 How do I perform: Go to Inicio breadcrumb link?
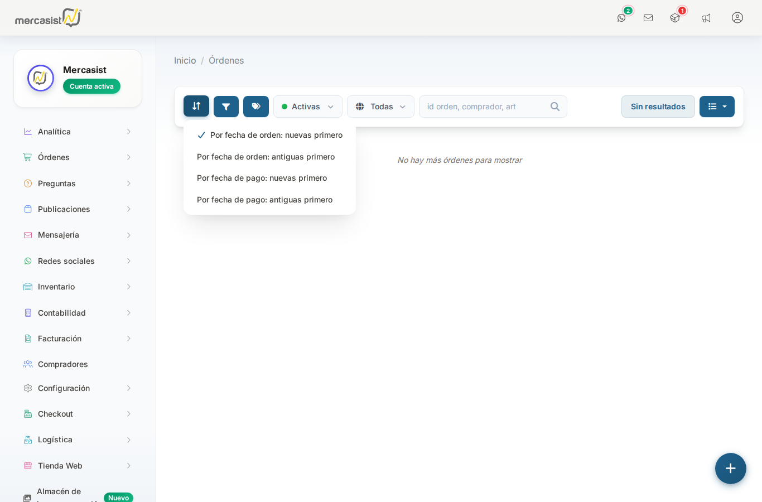pyautogui.click(x=185, y=60)
